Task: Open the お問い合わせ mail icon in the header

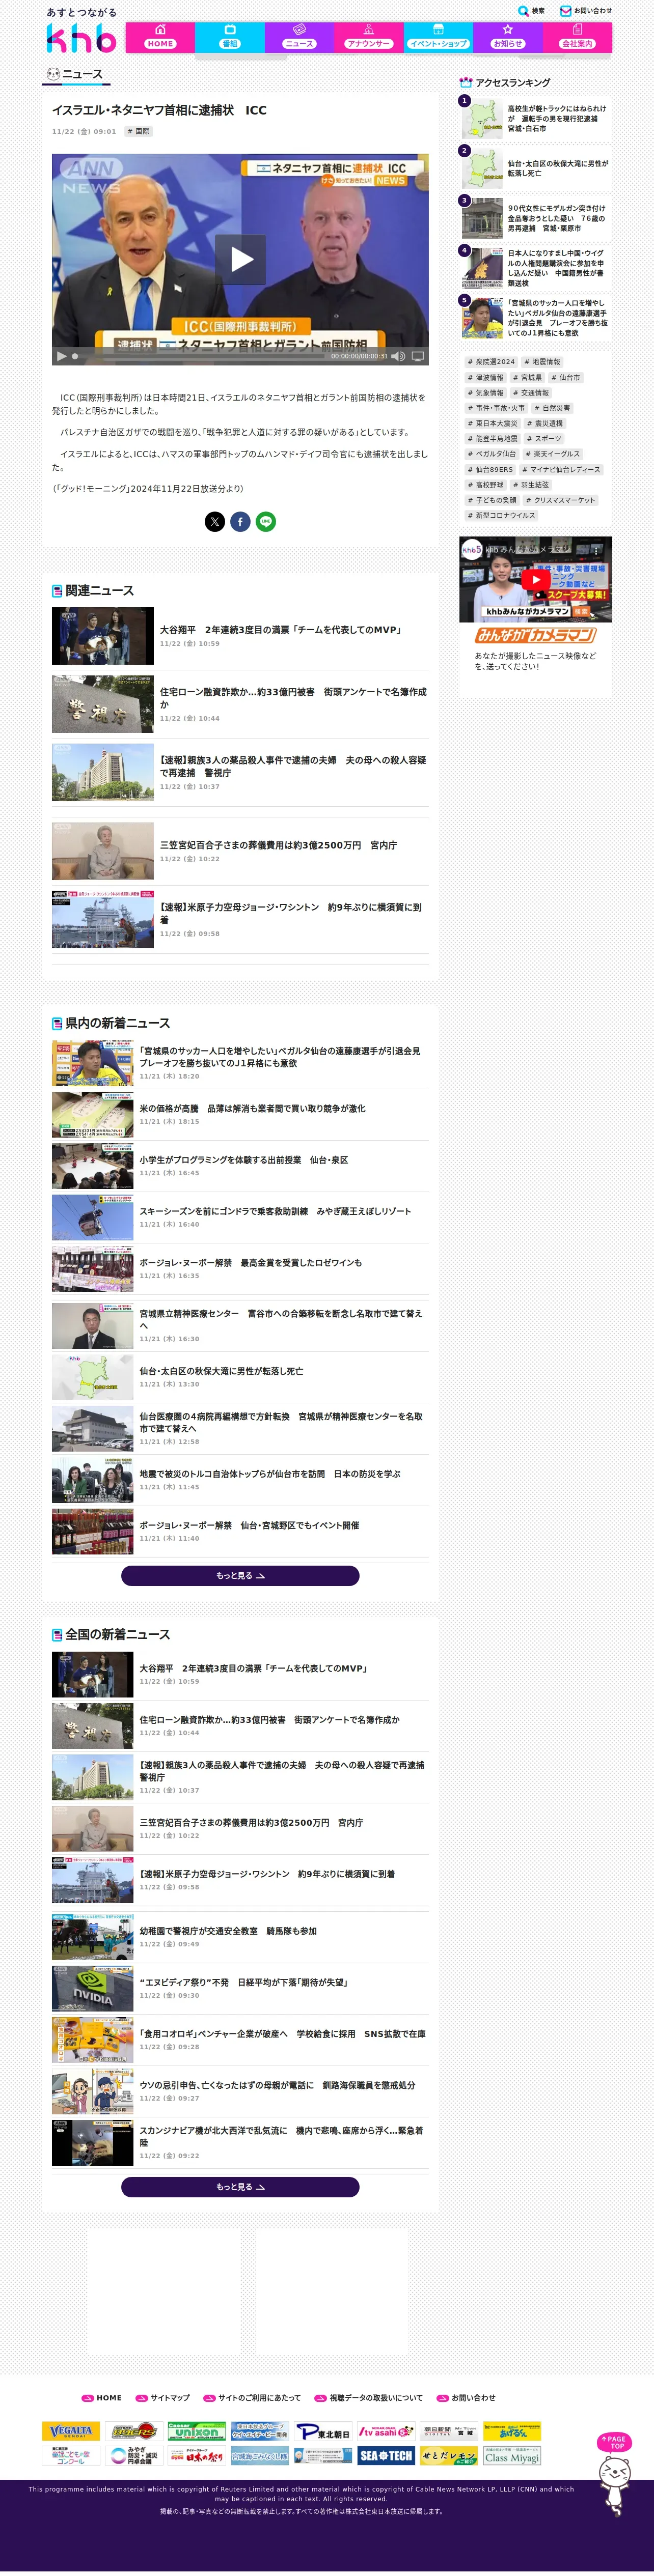Action: tap(565, 11)
